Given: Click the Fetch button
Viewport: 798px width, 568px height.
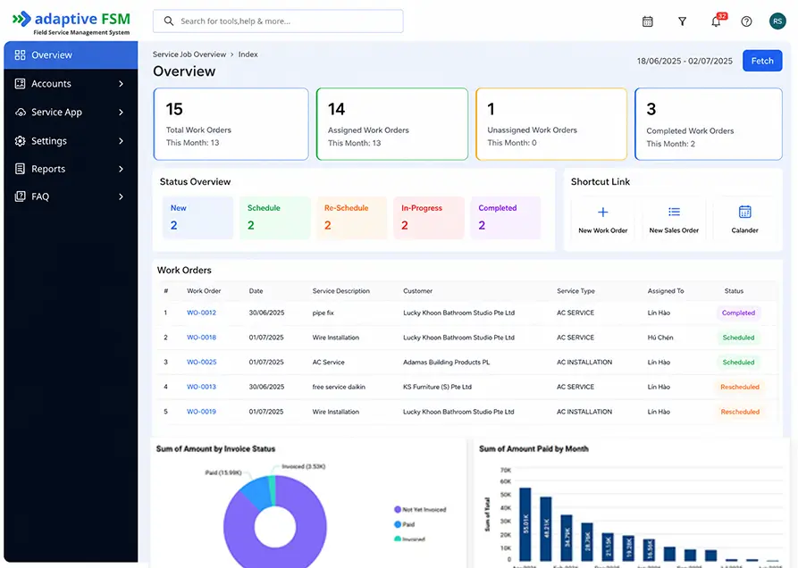Looking at the screenshot, I should [x=762, y=61].
